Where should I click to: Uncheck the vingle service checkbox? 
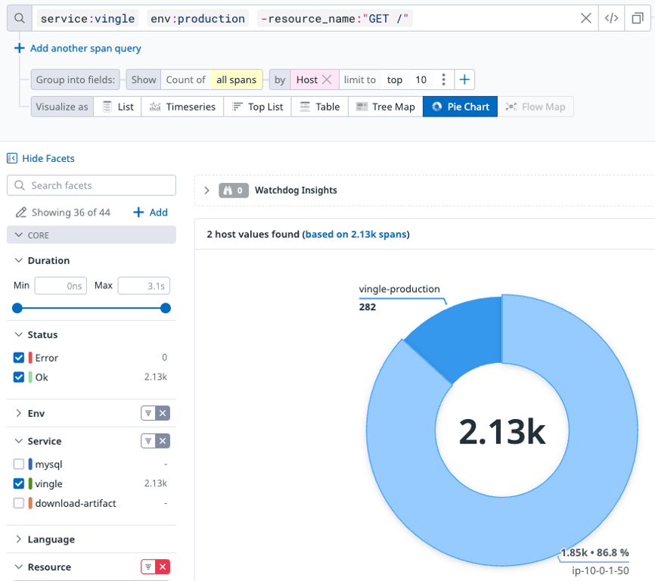click(19, 483)
